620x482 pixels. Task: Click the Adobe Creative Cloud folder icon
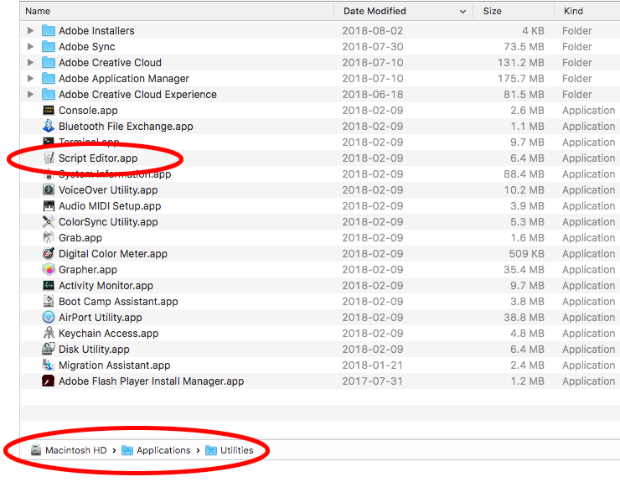pos(49,63)
